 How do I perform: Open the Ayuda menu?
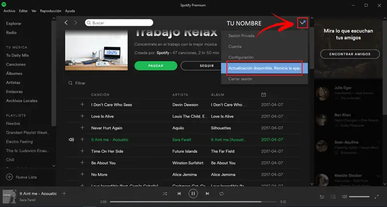(x=70, y=11)
